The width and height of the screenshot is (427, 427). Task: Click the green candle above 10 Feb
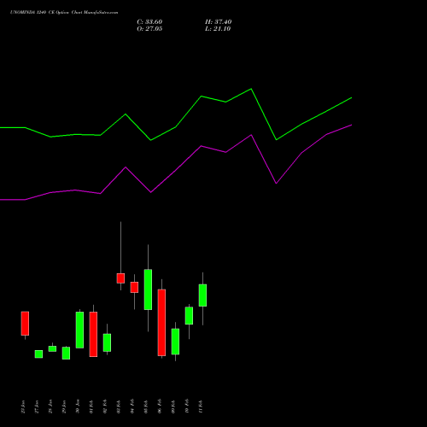click(189, 315)
